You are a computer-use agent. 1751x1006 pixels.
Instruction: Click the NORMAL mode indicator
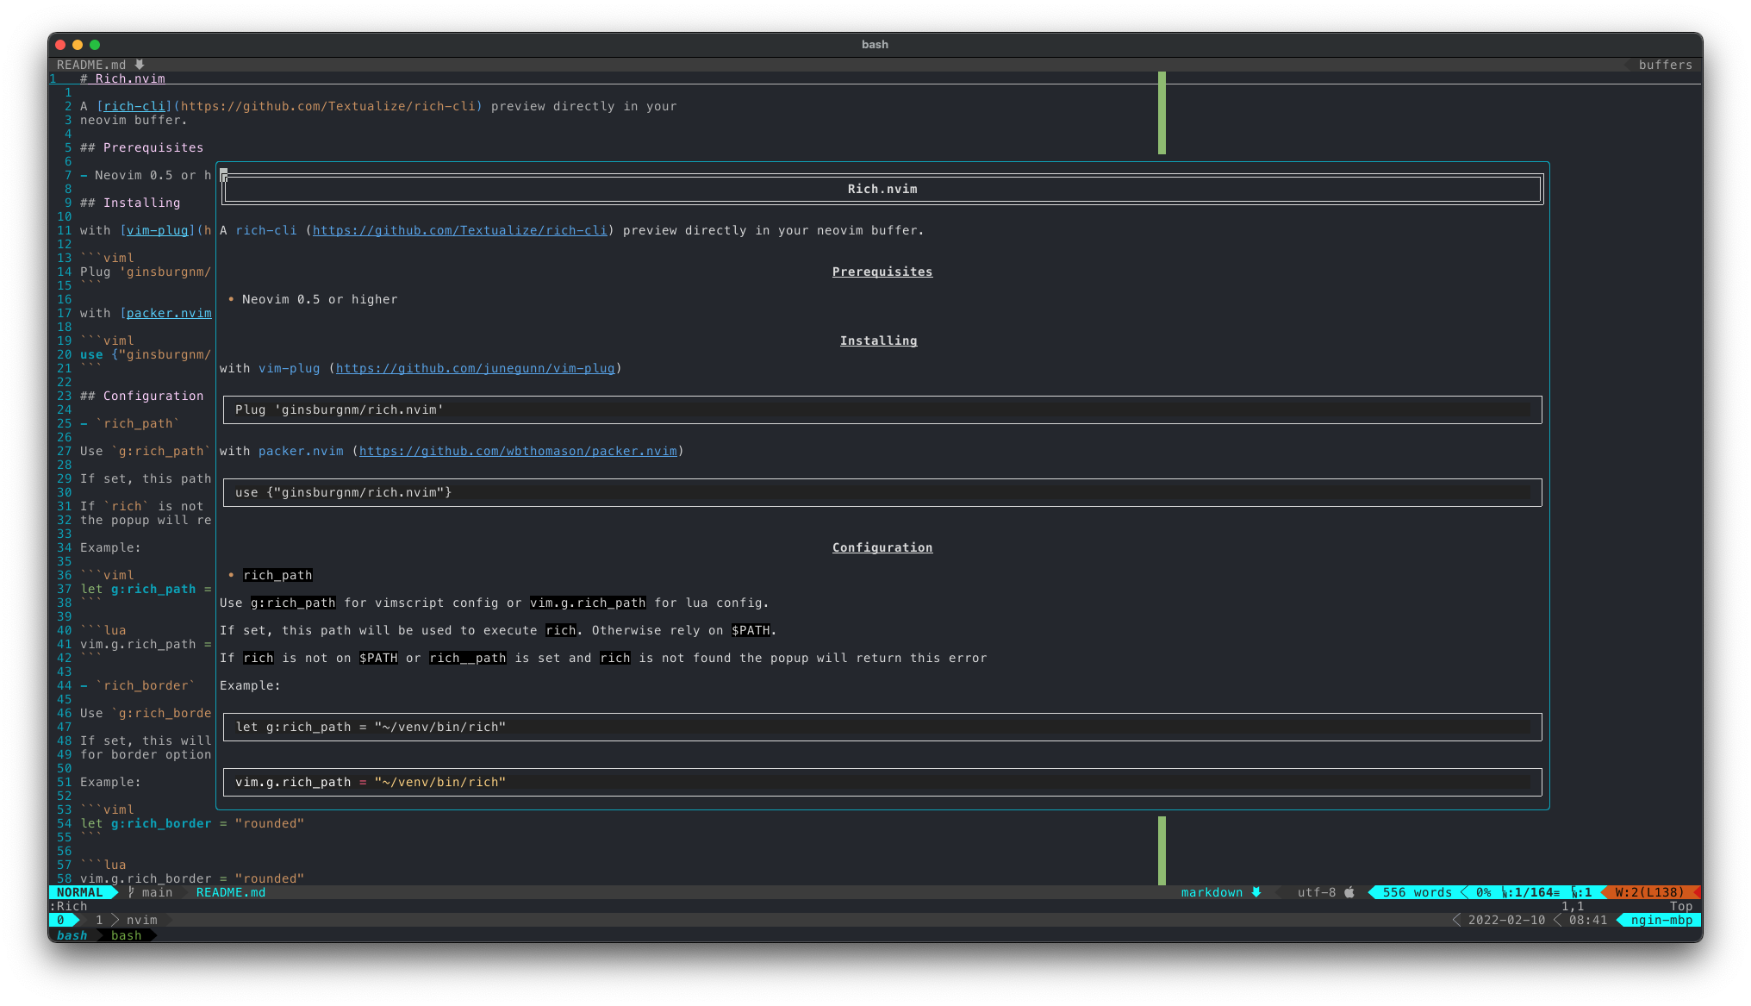[80, 892]
